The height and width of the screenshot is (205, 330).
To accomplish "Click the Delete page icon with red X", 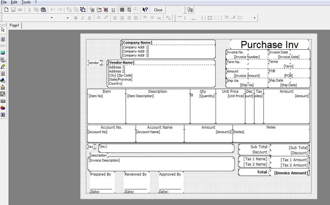I will 106,10.
